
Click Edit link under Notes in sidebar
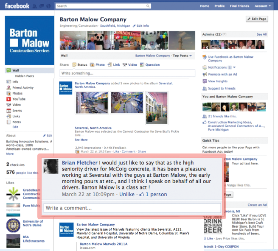(x=15, y=127)
